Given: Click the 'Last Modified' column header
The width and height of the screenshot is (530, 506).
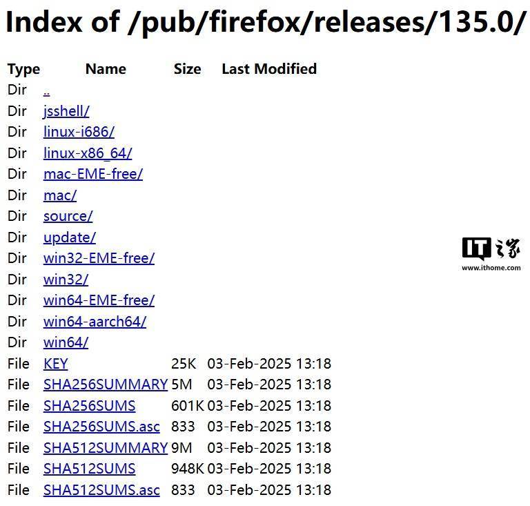Looking at the screenshot, I should point(269,69).
